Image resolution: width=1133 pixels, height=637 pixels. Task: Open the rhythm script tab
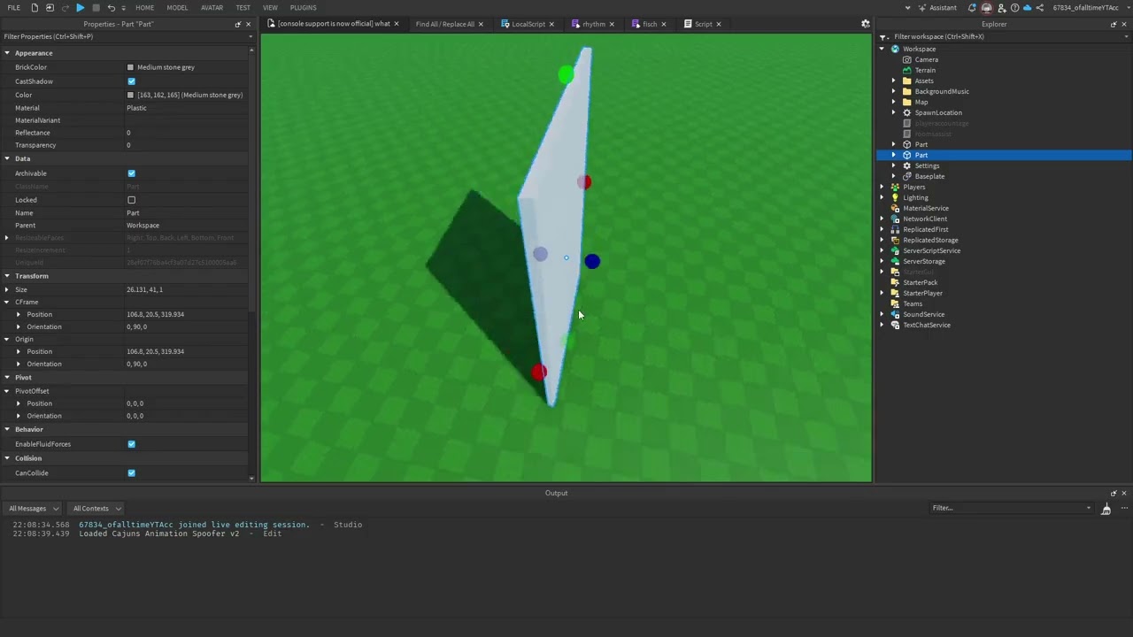tap(593, 24)
